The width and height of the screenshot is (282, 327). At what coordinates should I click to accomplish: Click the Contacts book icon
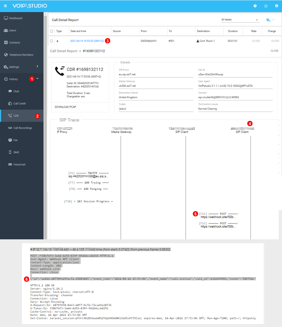coord(6,43)
